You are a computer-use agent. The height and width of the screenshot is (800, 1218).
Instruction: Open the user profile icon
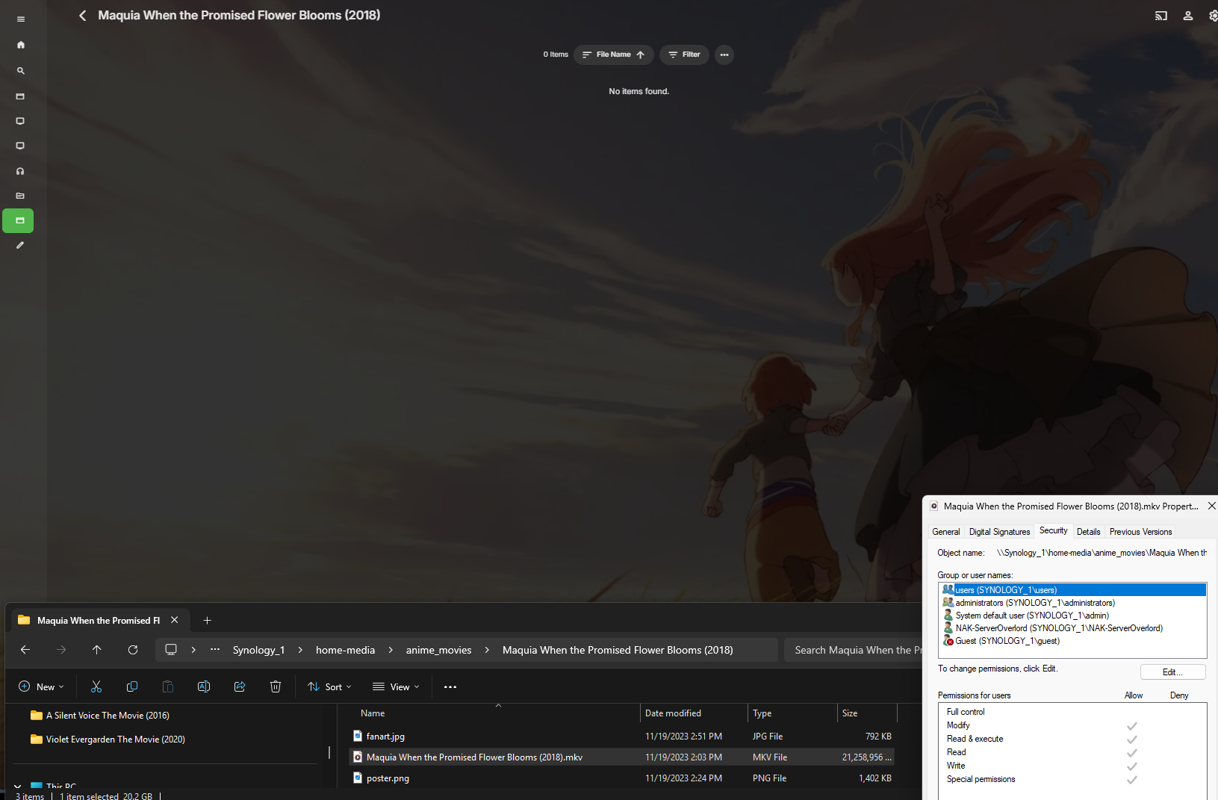tap(1187, 16)
